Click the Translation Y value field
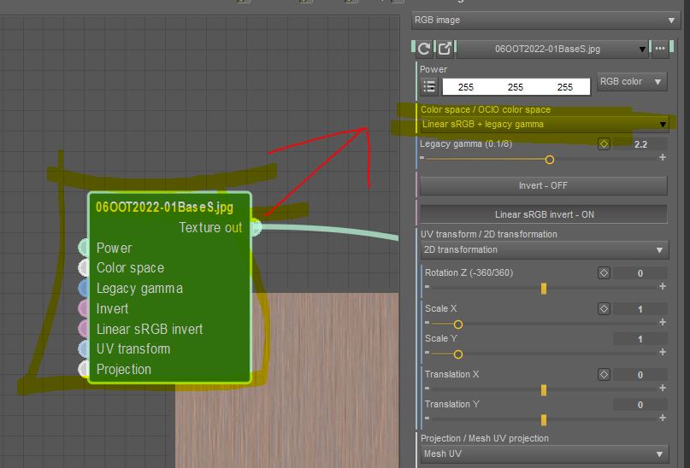Viewport: 690px width, 468px height. (640, 405)
